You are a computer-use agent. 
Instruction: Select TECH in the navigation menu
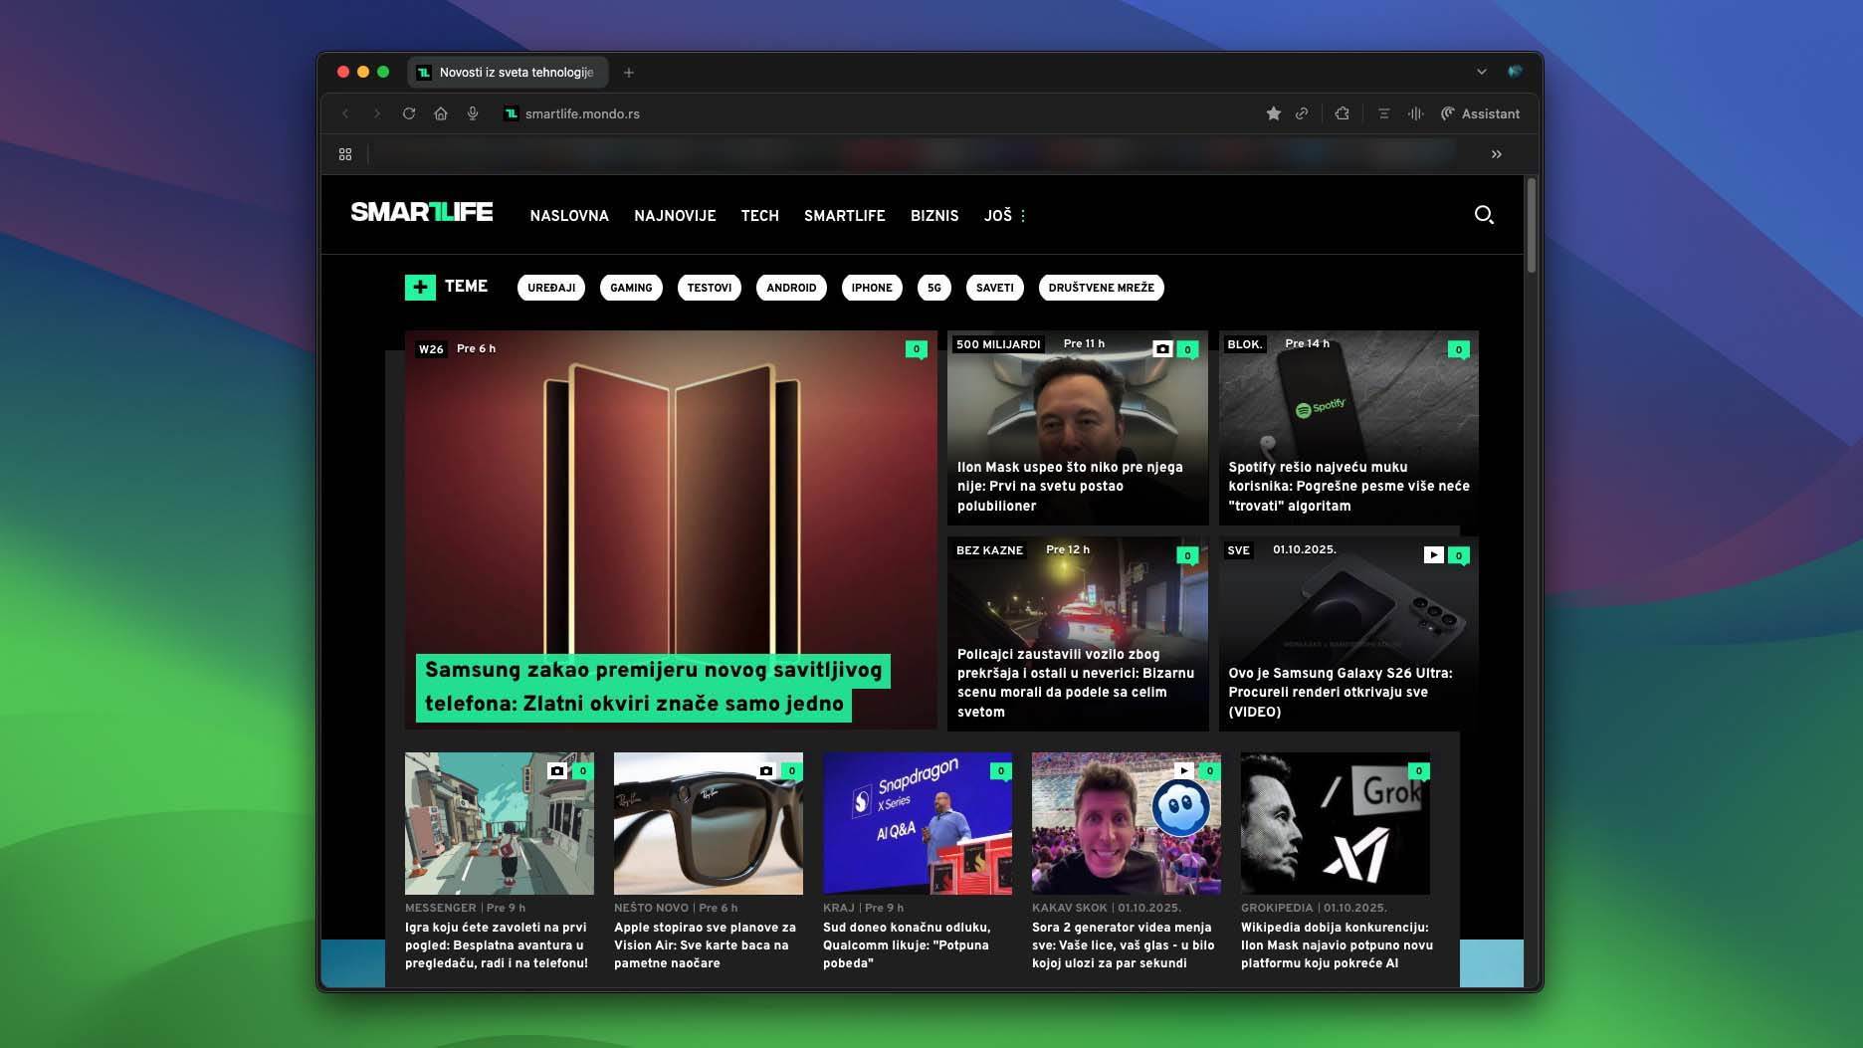pyautogui.click(x=760, y=215)
